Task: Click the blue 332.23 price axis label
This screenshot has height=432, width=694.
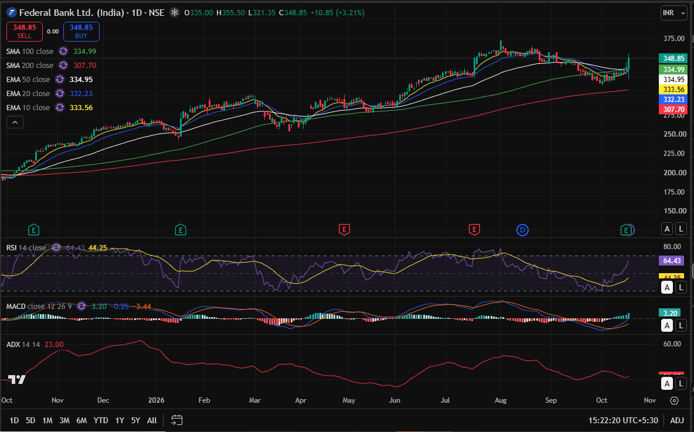Action: (673, 100)
